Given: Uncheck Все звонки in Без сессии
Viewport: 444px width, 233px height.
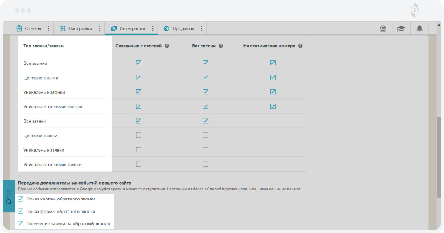Looking at the screenshot, I should point(206,63).
